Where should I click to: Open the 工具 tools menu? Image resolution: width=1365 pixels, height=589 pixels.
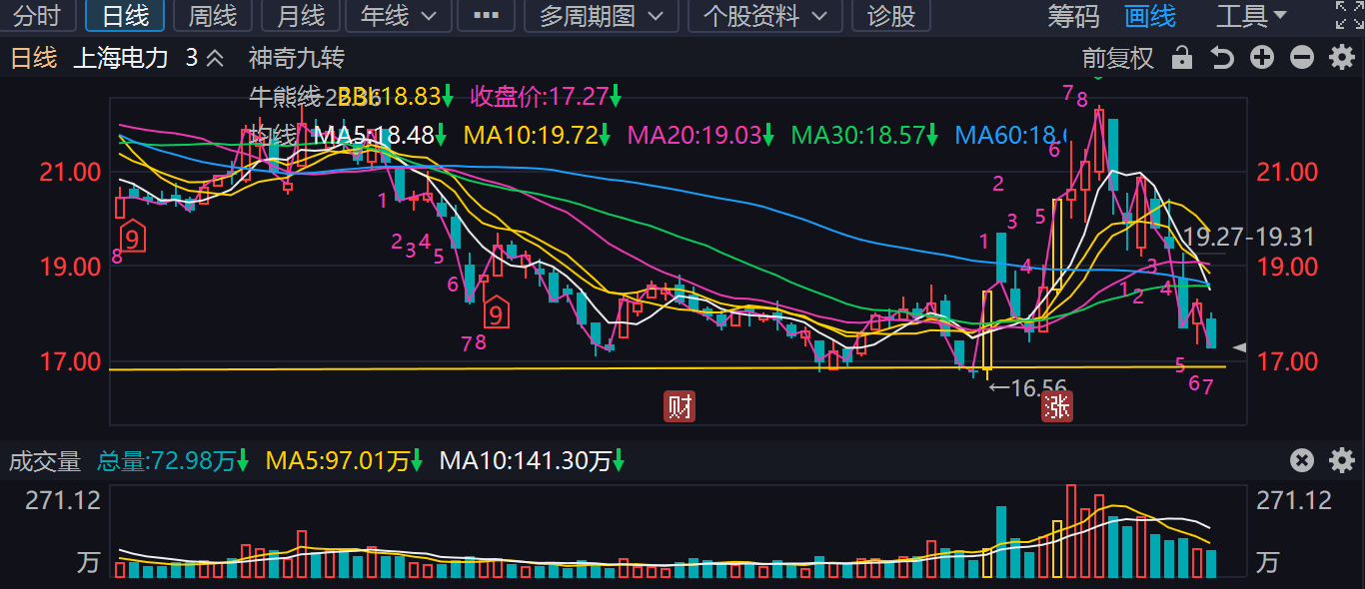click(1251, 16)
